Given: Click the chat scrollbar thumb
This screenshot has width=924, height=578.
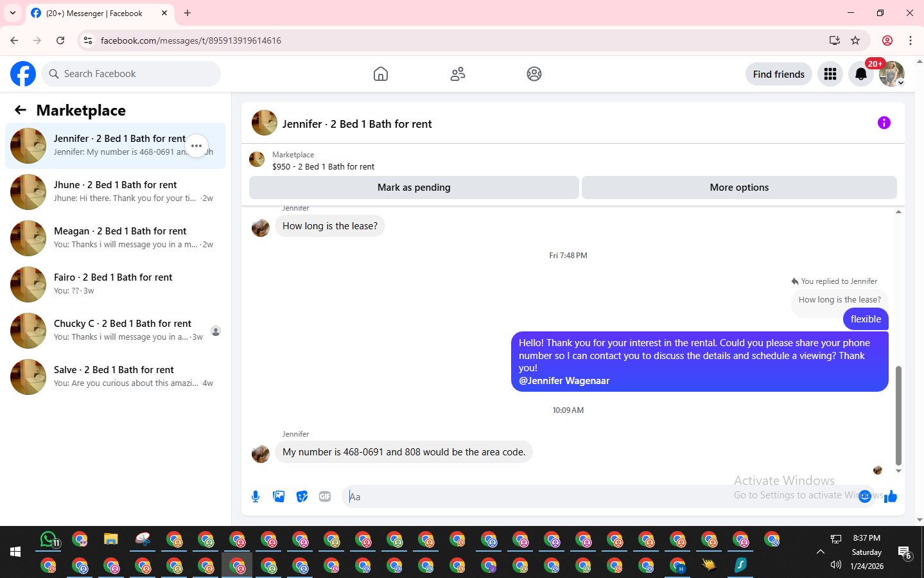Looking at the screenshot, I should click(898, 416).
